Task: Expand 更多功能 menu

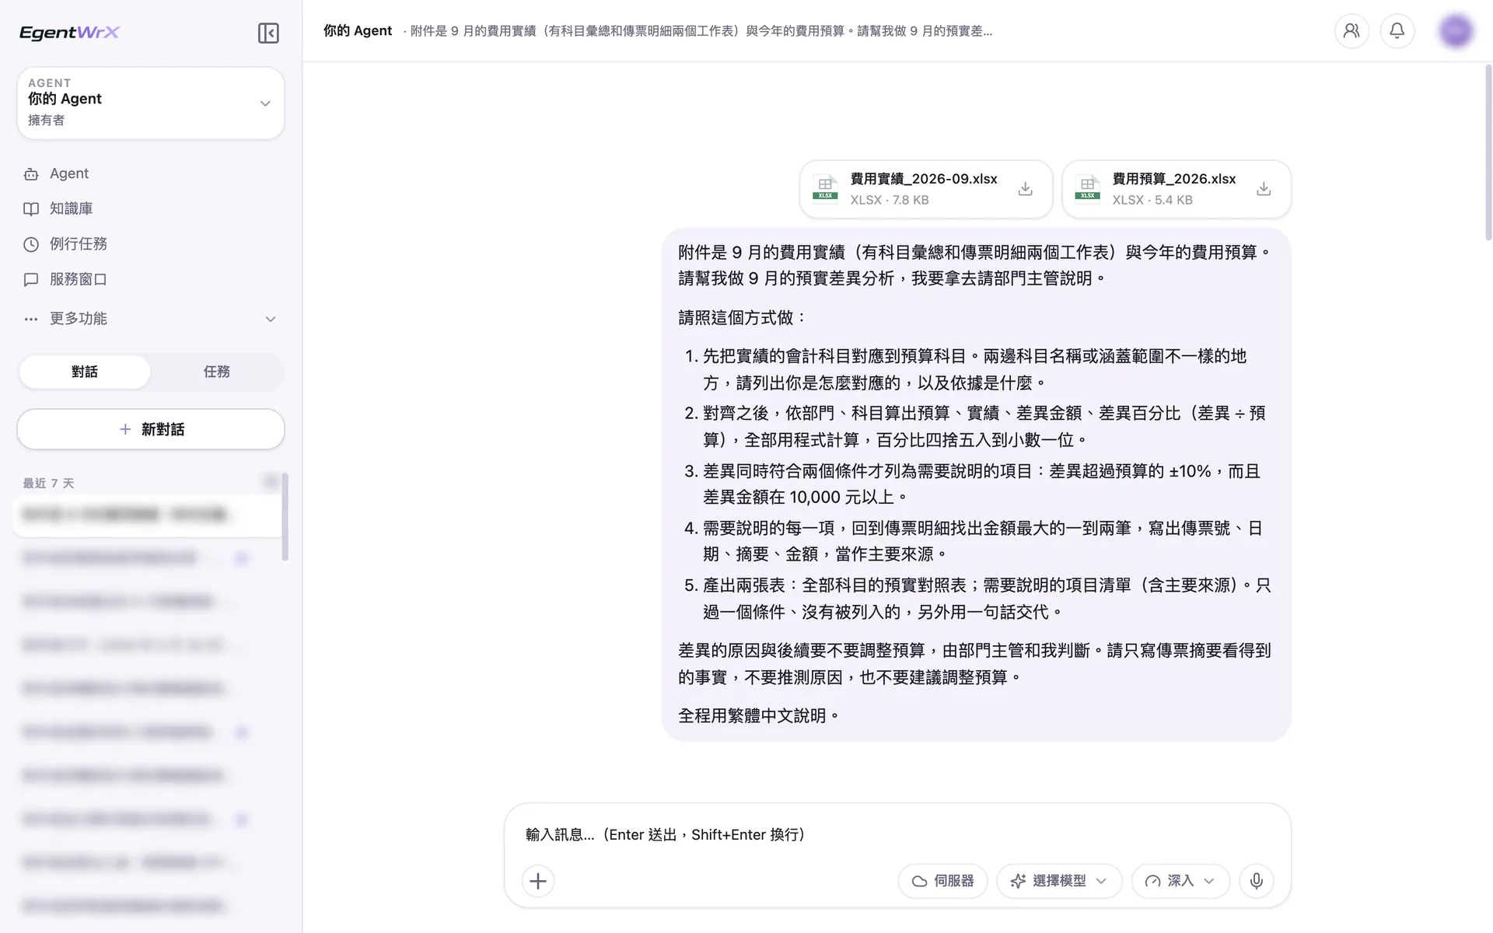Action: click(150, 319)
